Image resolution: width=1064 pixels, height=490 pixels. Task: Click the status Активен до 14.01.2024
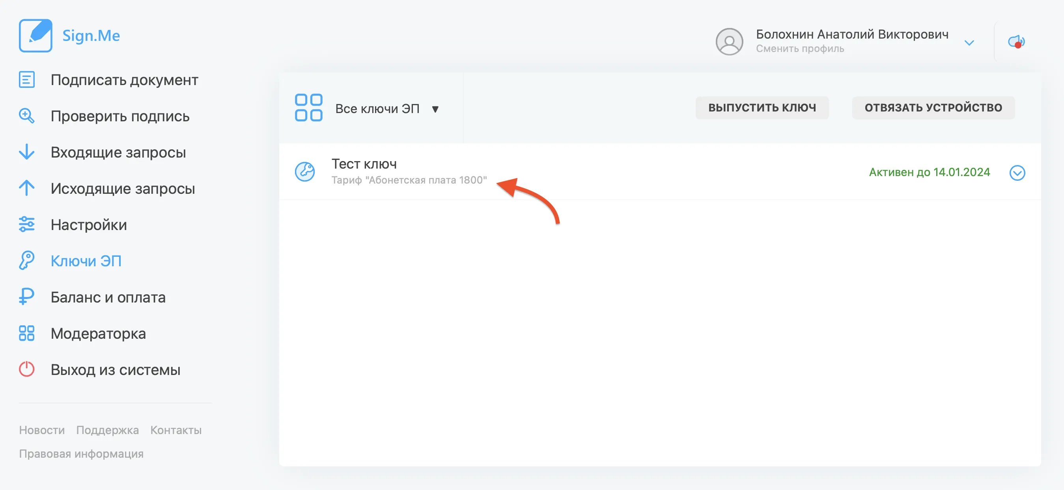pyautogui.click(x=930, y=172)
